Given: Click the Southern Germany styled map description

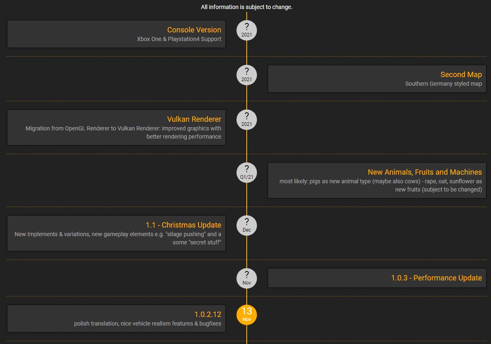Looking at the screenshot, I should tap(443, 84).
